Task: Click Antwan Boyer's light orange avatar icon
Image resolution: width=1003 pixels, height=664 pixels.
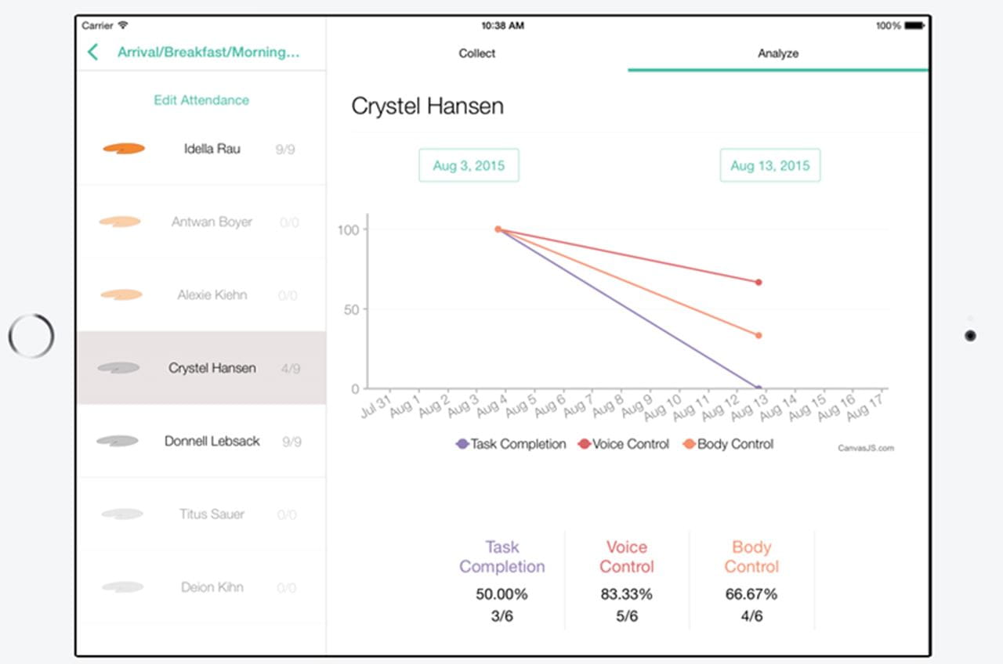Action: (120, 222)
